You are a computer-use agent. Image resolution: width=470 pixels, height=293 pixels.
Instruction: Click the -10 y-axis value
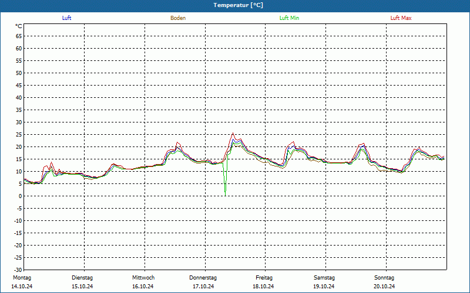point(18,221)
